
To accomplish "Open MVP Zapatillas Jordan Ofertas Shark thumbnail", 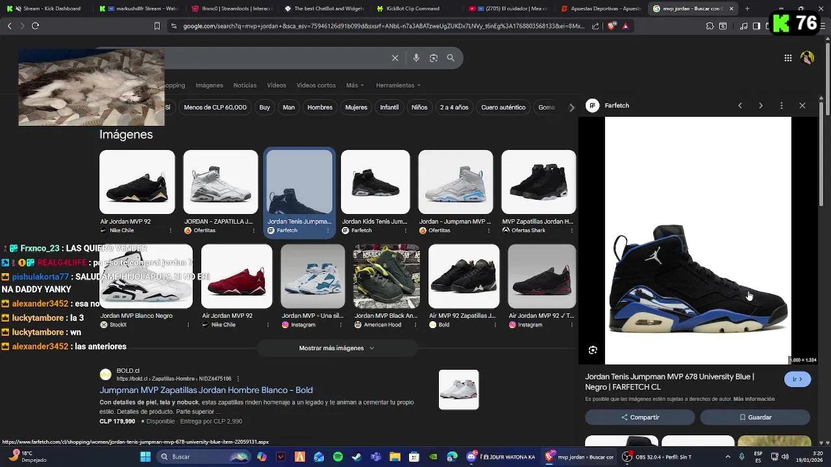I will click(x=538, y=182).
